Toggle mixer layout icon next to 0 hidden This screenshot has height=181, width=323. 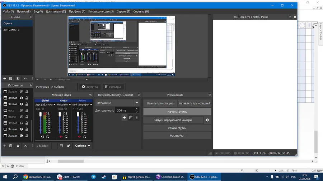pos(61,146)
